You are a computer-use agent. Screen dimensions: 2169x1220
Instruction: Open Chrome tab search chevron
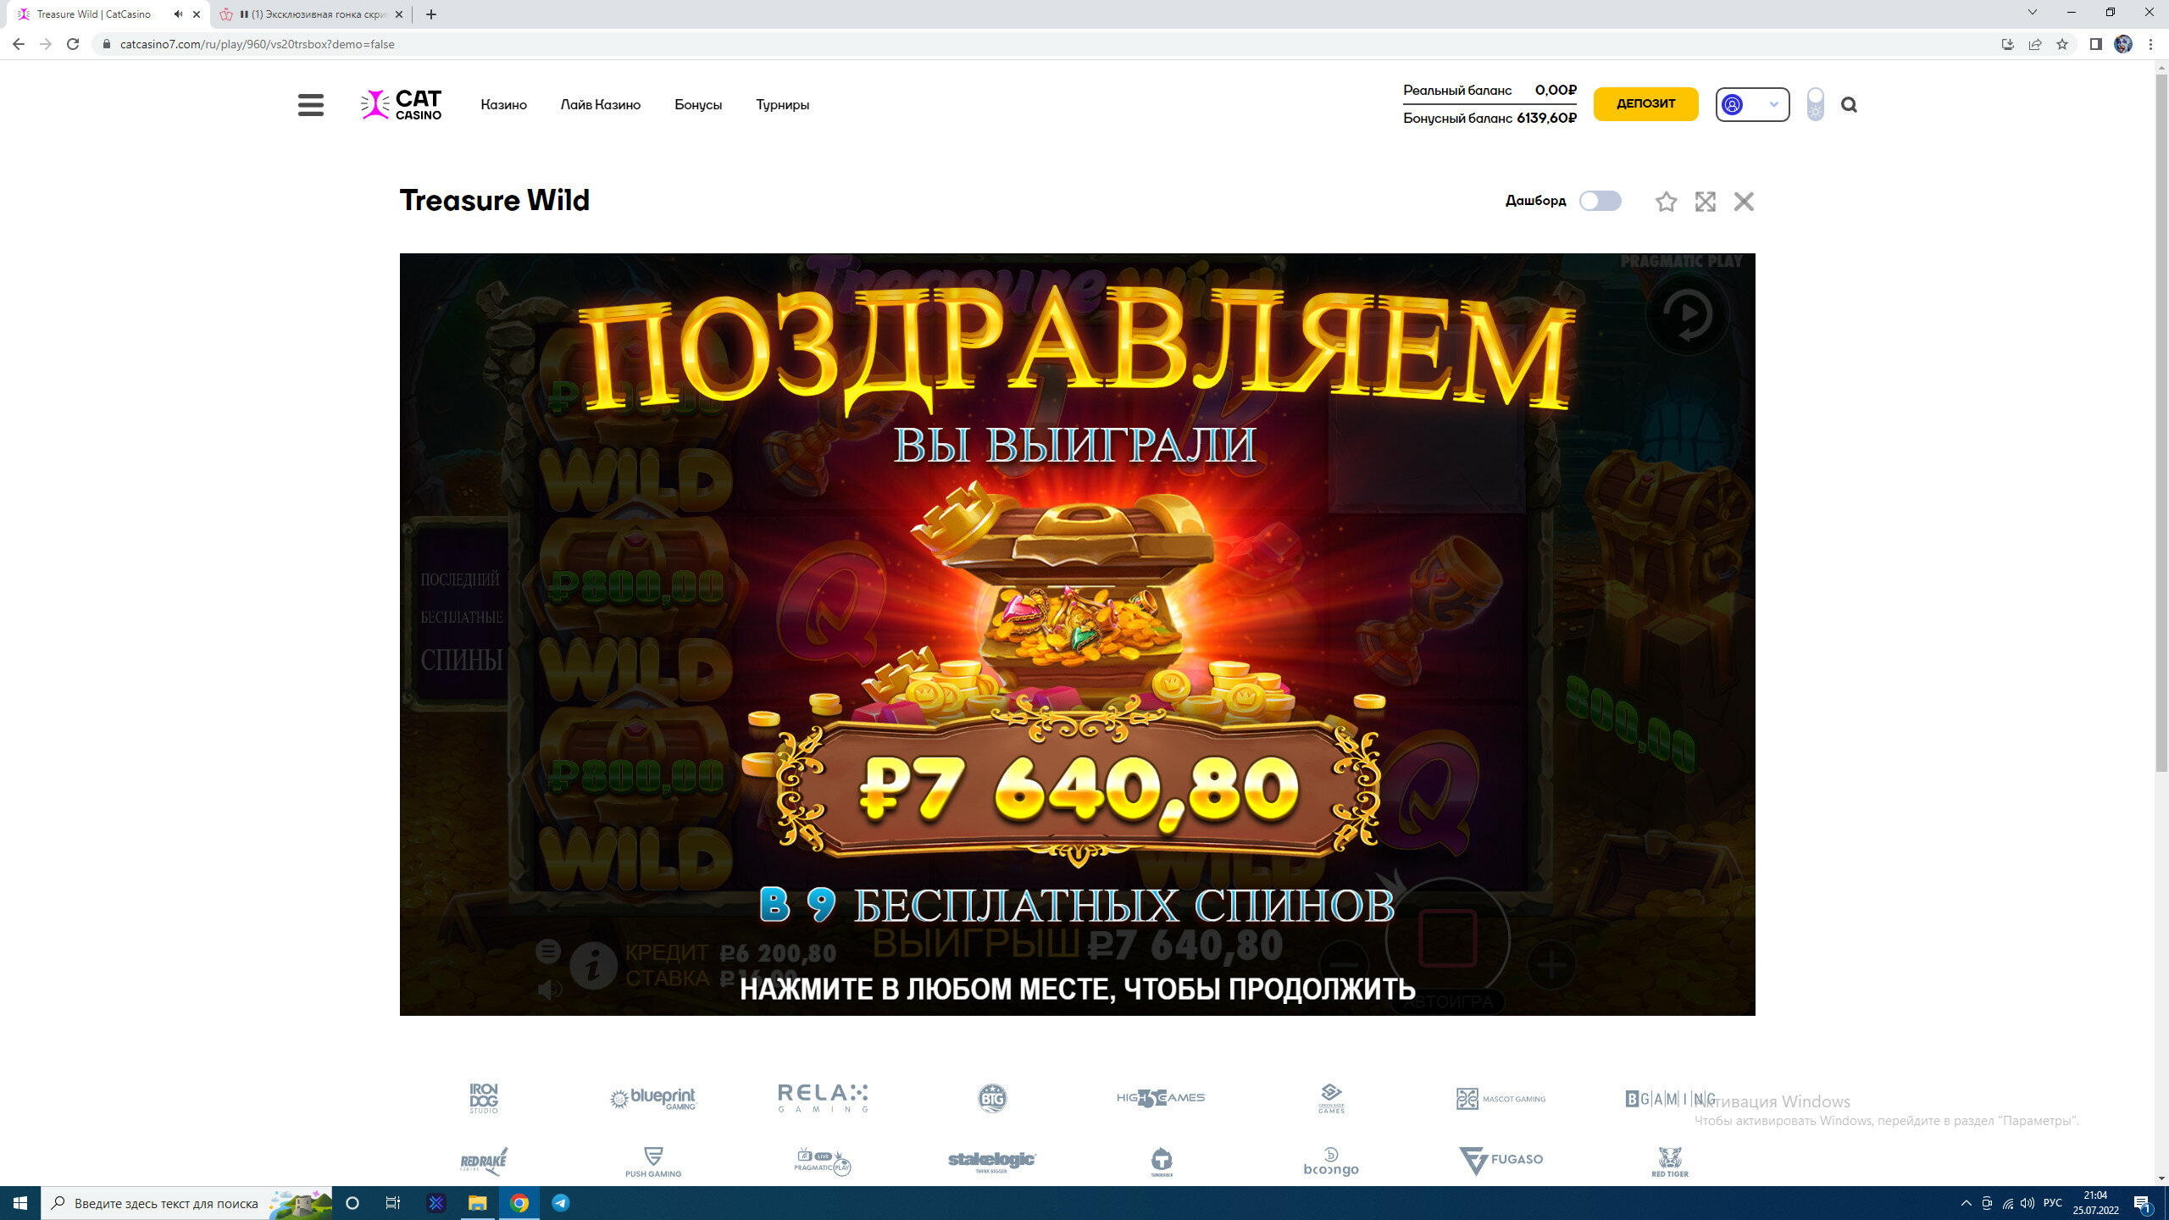pos(2032,13)
